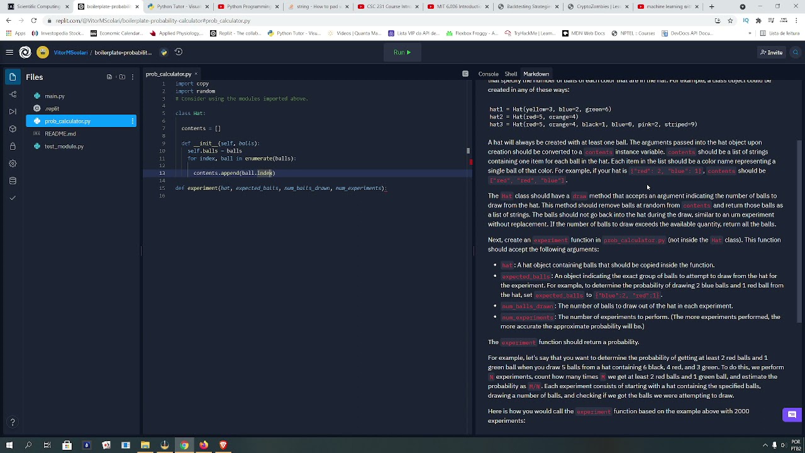
Task: Click the chat bubble button
Action: pyautogui.click(x=792, y=415)
